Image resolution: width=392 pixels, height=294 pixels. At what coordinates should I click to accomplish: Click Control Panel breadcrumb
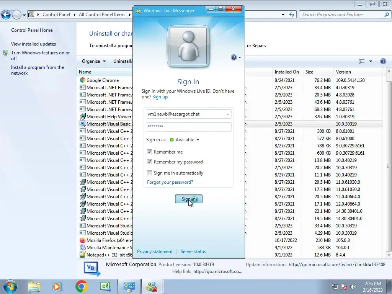click(x=56, y=15)
